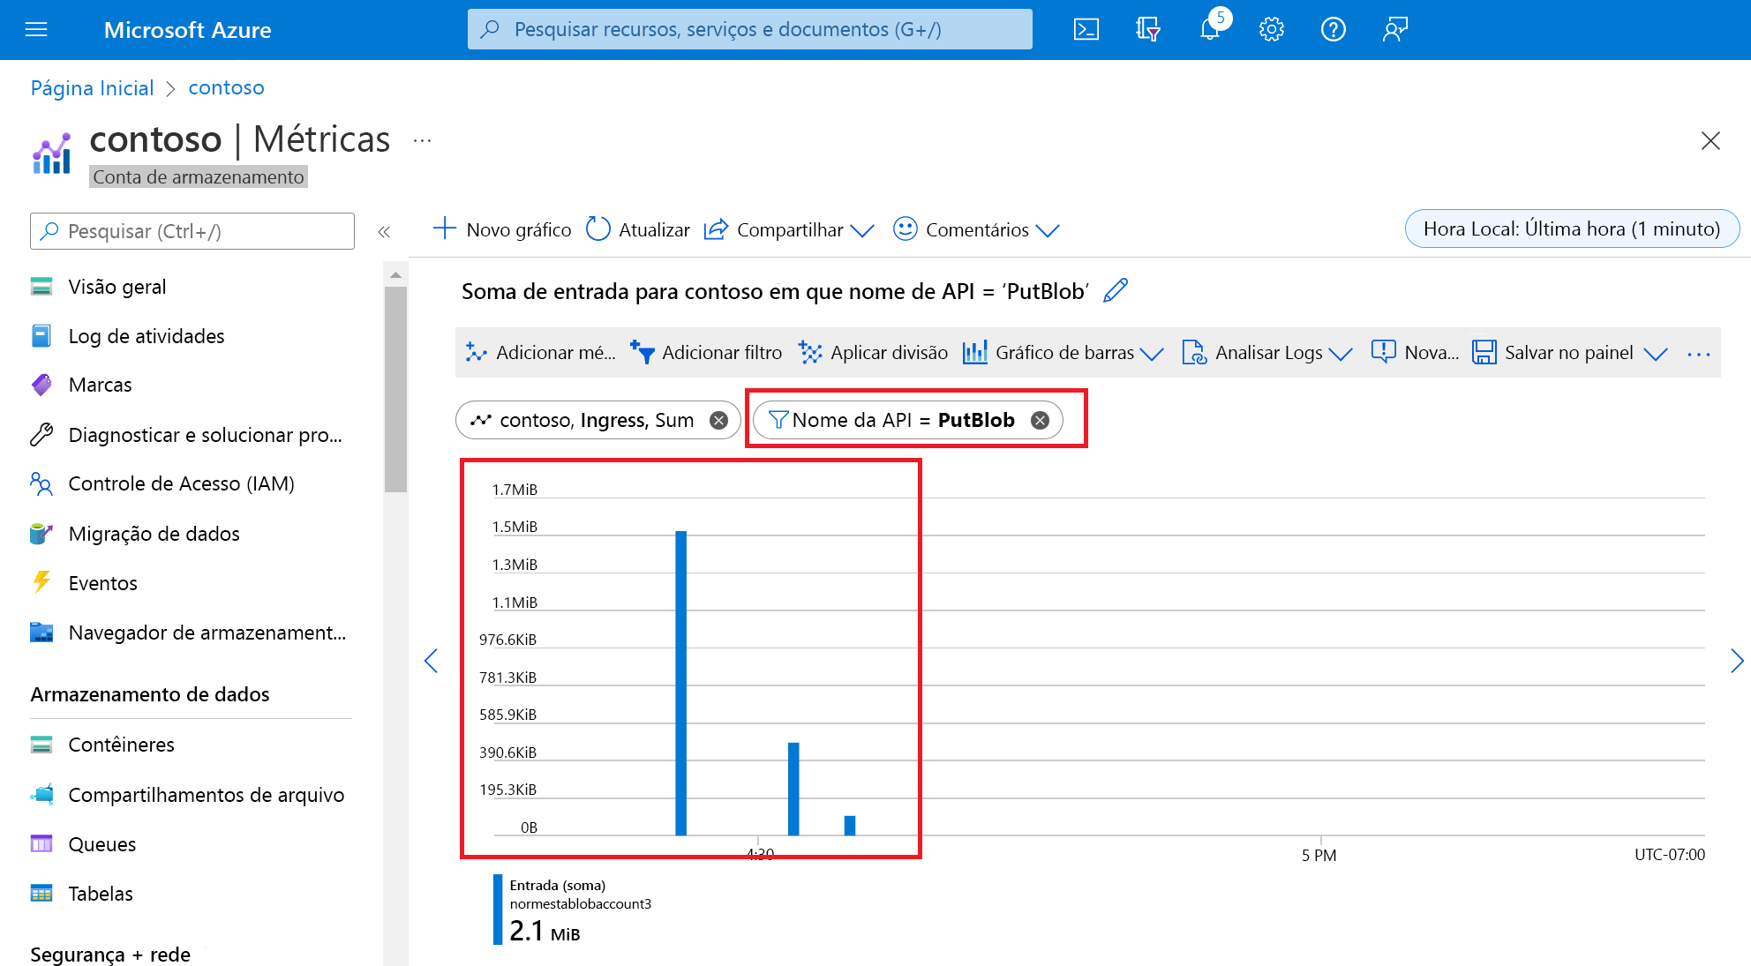Viewport: 1751px width, 966px height.
Task: Click the Entrada (soma) legend color swatch
Action: click(x=498, y=910)
